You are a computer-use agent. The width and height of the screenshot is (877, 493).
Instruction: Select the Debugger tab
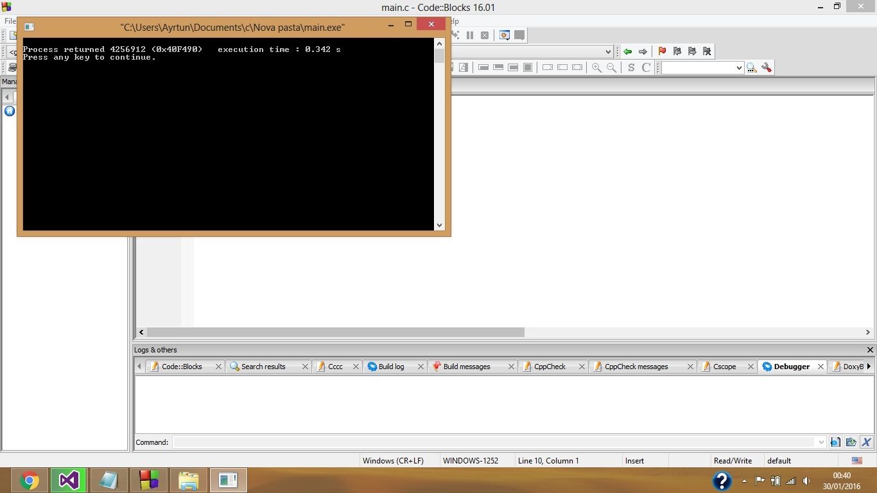coord(792,367)
